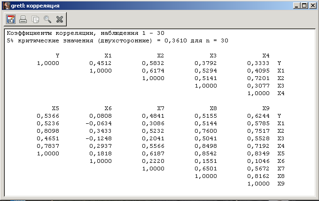
Task: Click the value 0,0808
Action: pyautogui.click(x=101, y=116)
